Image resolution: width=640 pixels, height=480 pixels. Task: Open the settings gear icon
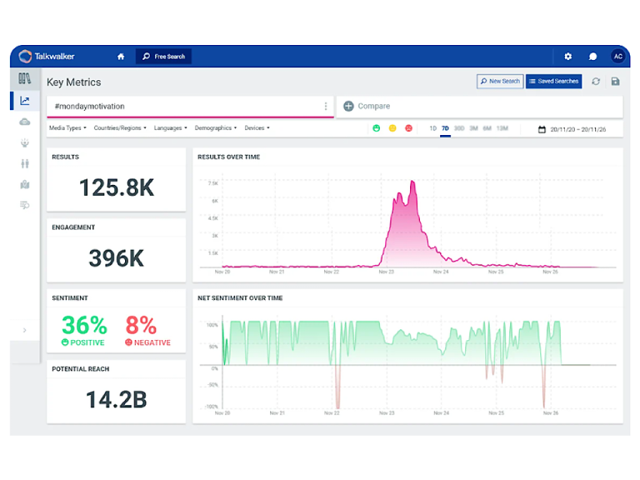568,57
